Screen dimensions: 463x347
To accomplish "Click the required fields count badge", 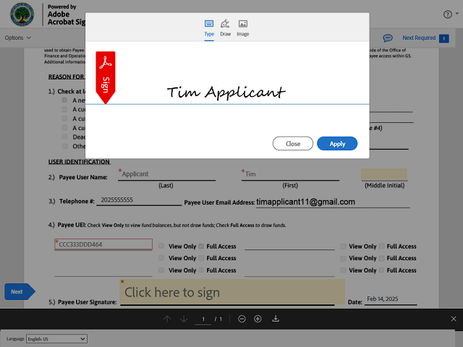I will coord(443,38).
